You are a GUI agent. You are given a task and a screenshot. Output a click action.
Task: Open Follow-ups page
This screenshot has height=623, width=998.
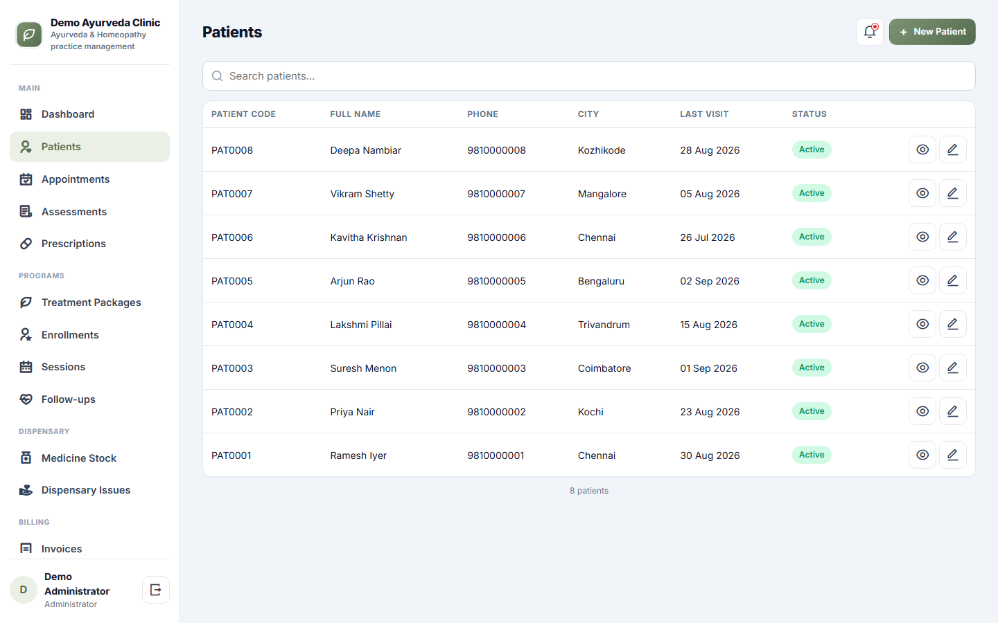[89, 399]
